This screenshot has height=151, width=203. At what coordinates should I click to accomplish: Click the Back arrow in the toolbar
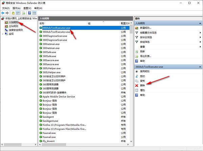3,13
